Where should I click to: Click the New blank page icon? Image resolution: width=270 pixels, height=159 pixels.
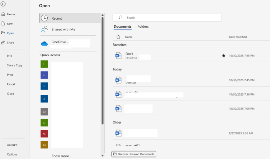(3, 24)
